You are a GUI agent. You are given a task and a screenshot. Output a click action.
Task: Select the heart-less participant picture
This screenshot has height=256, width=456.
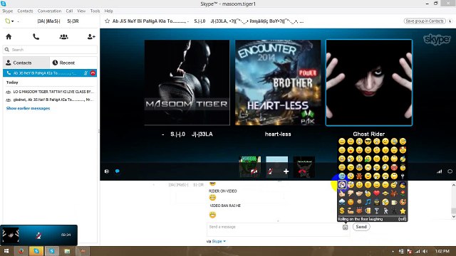tap(278, 82)
